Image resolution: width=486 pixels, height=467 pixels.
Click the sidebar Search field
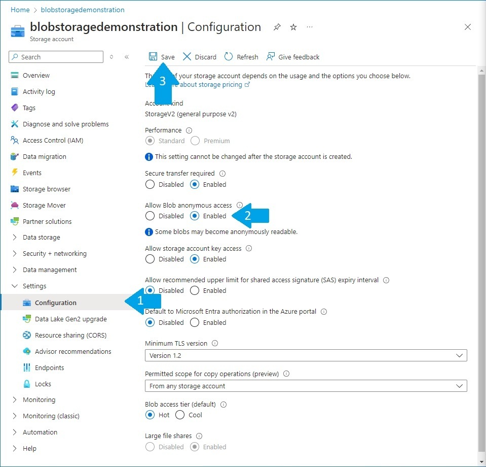pos(56,57)
